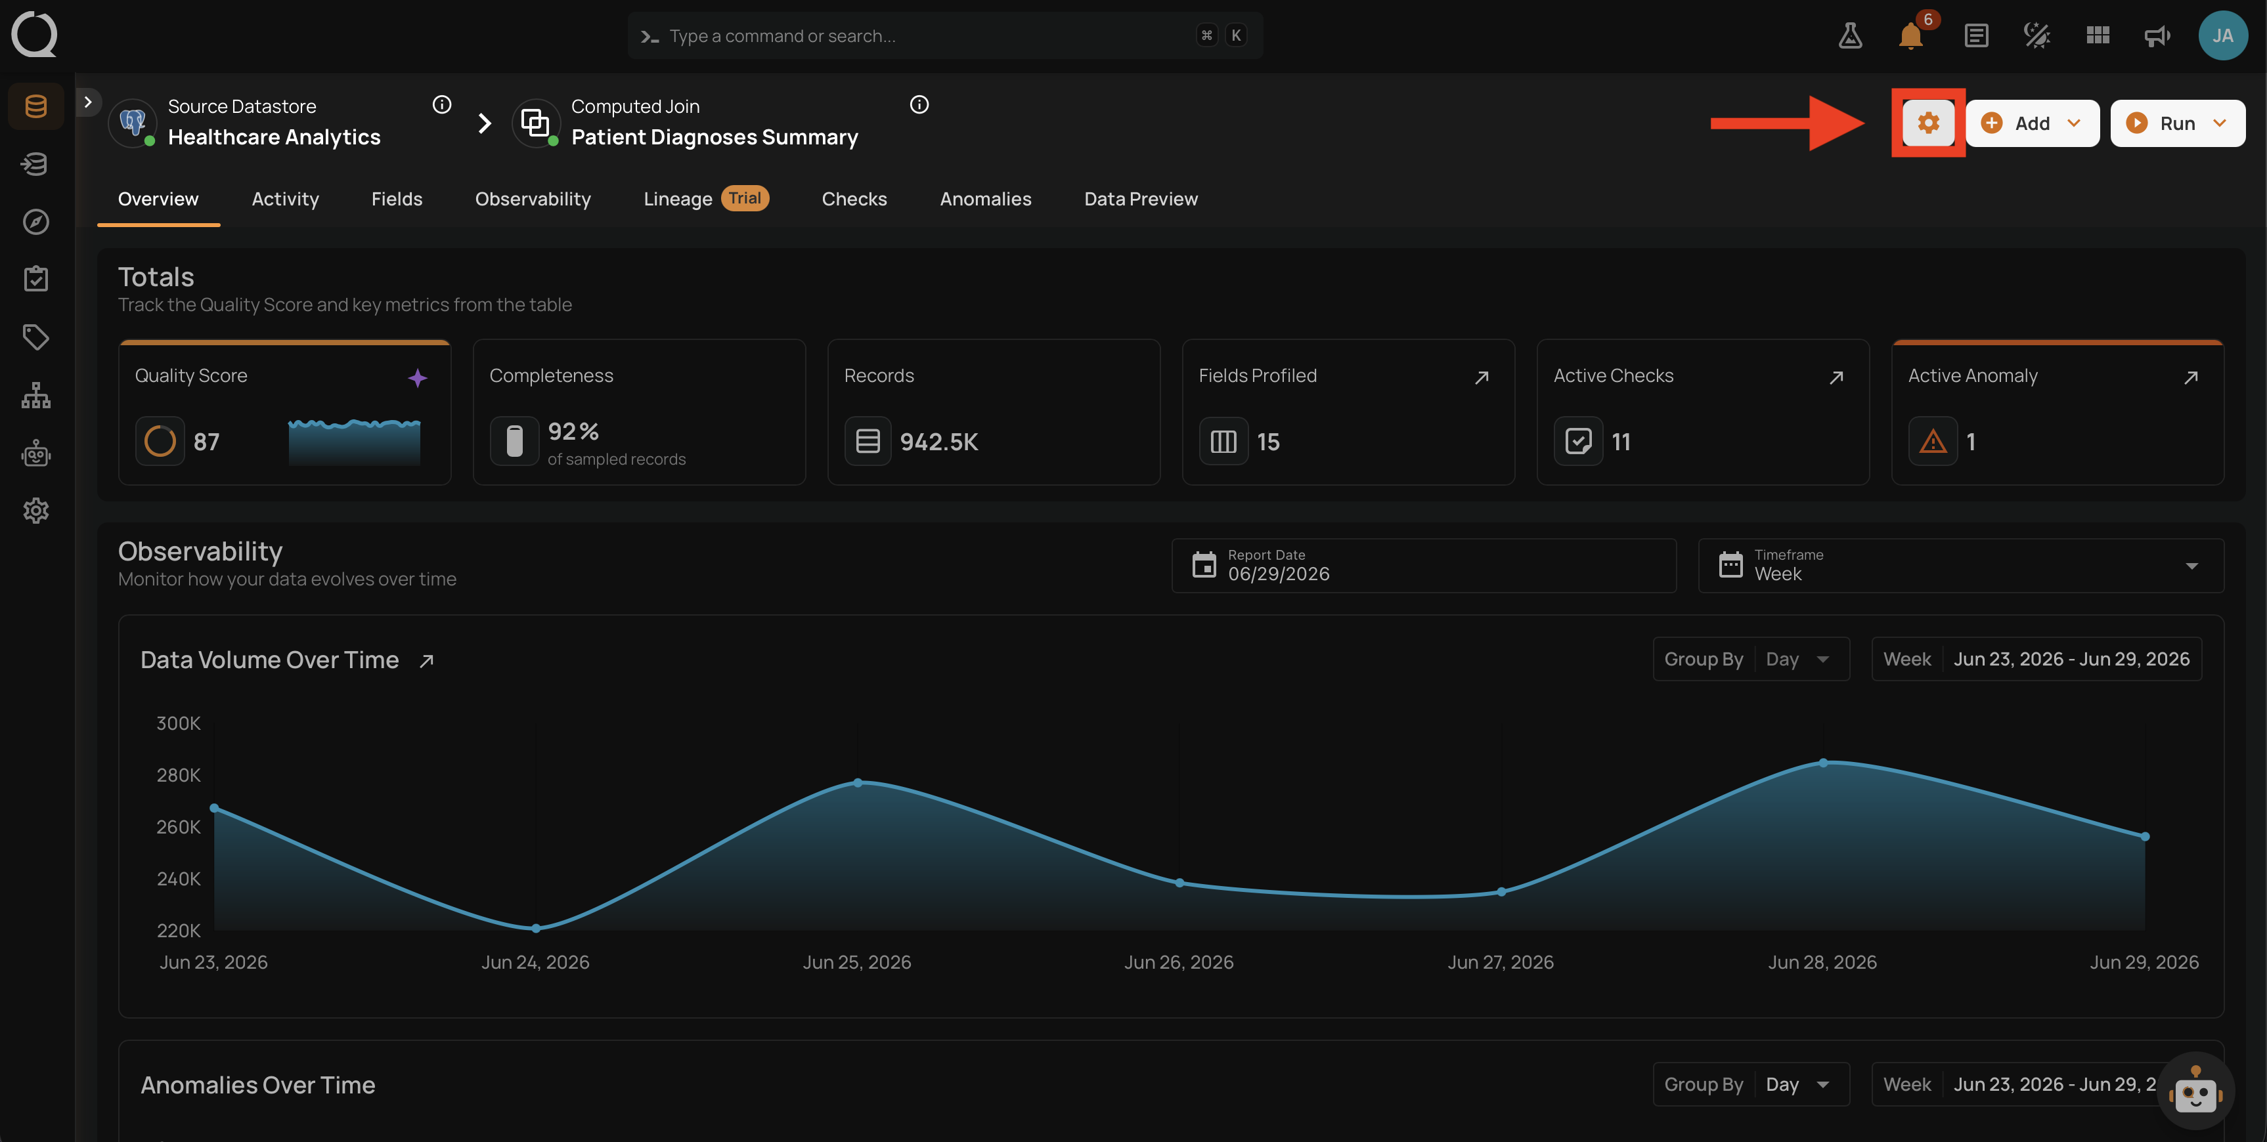The height and width of the screenshot is (1142, 2267).
Task: Select the tag icon in sidebar
Action: tap(36, 337)
